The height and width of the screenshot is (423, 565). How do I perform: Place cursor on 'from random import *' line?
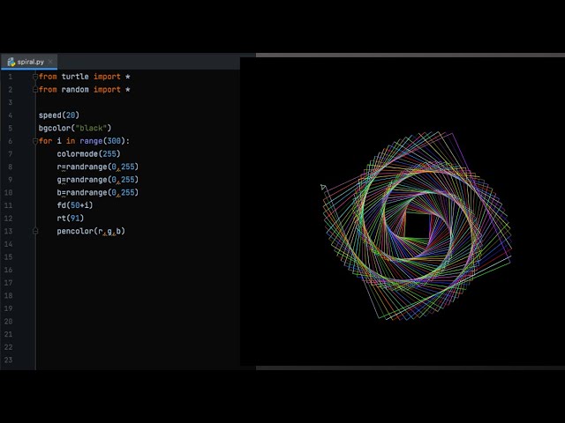pos(85,90)
